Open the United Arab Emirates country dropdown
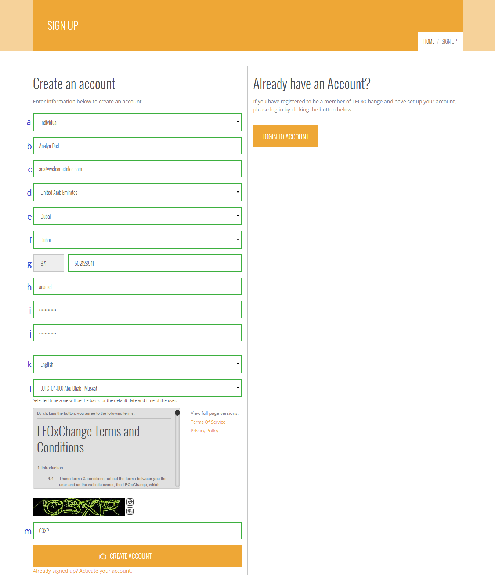This screenshot has width=495, height=579. pos(137,192)
